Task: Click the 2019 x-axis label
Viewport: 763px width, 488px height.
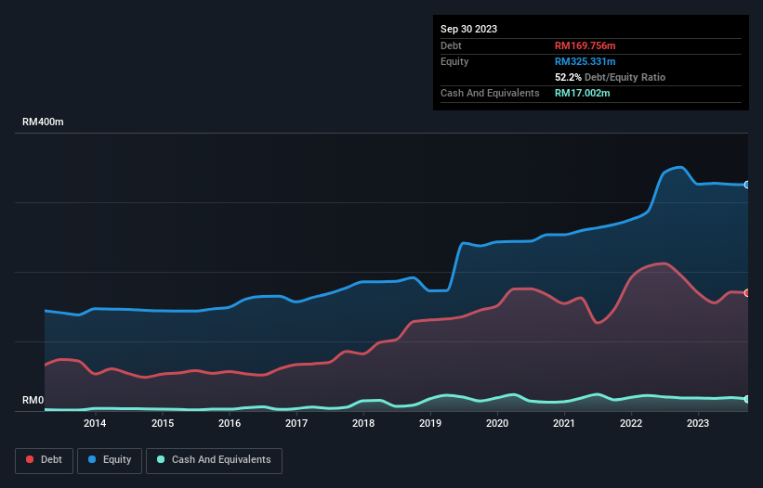Action: click(430, 423)
